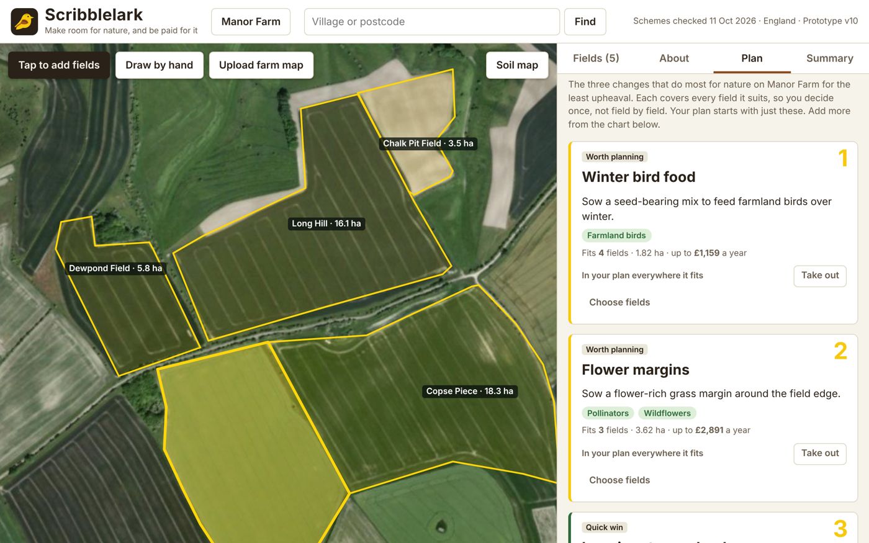
Task: Open the Manor Farm button
Action: pos(251,22)
